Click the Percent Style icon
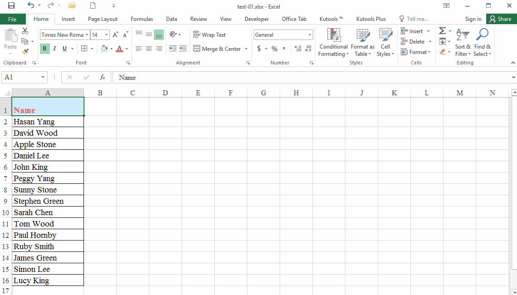Screen dimensions: 517x295 (274, 49)
